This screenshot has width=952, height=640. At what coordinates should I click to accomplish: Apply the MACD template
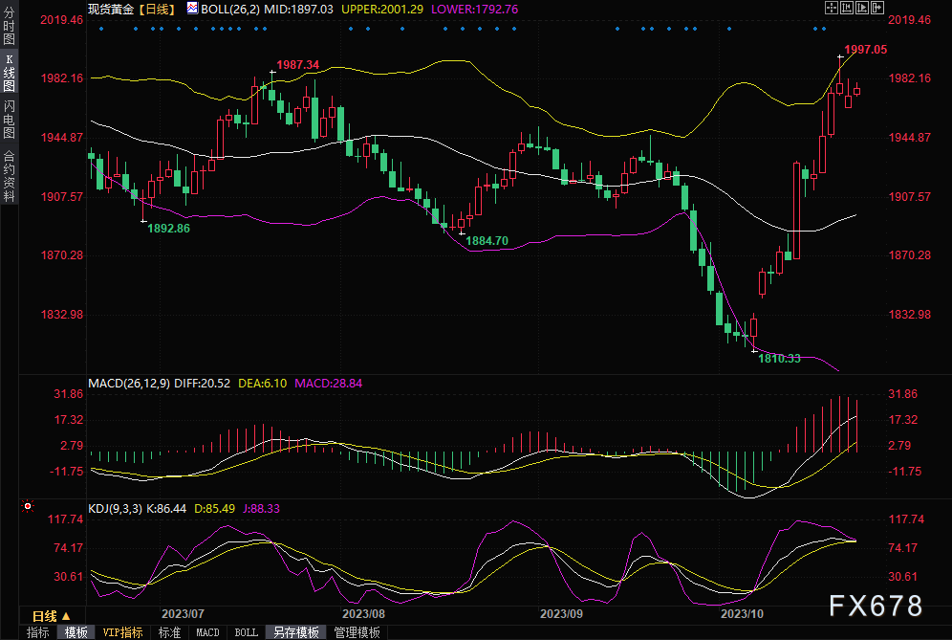click(207, 632)
